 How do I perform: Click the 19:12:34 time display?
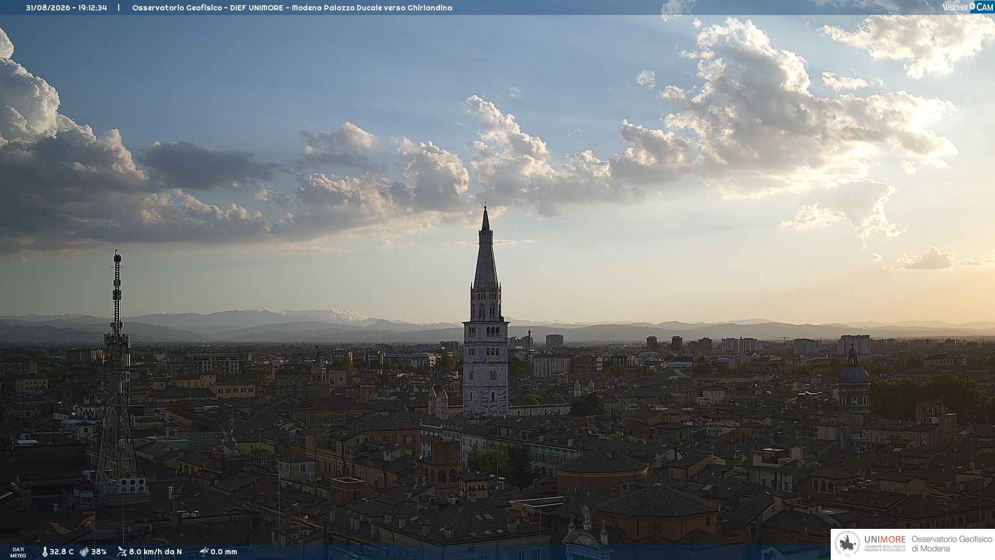[93, 8]
